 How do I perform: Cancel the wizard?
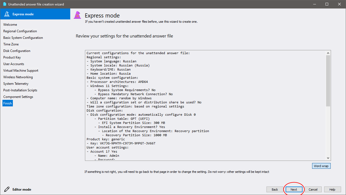[313, 189]
